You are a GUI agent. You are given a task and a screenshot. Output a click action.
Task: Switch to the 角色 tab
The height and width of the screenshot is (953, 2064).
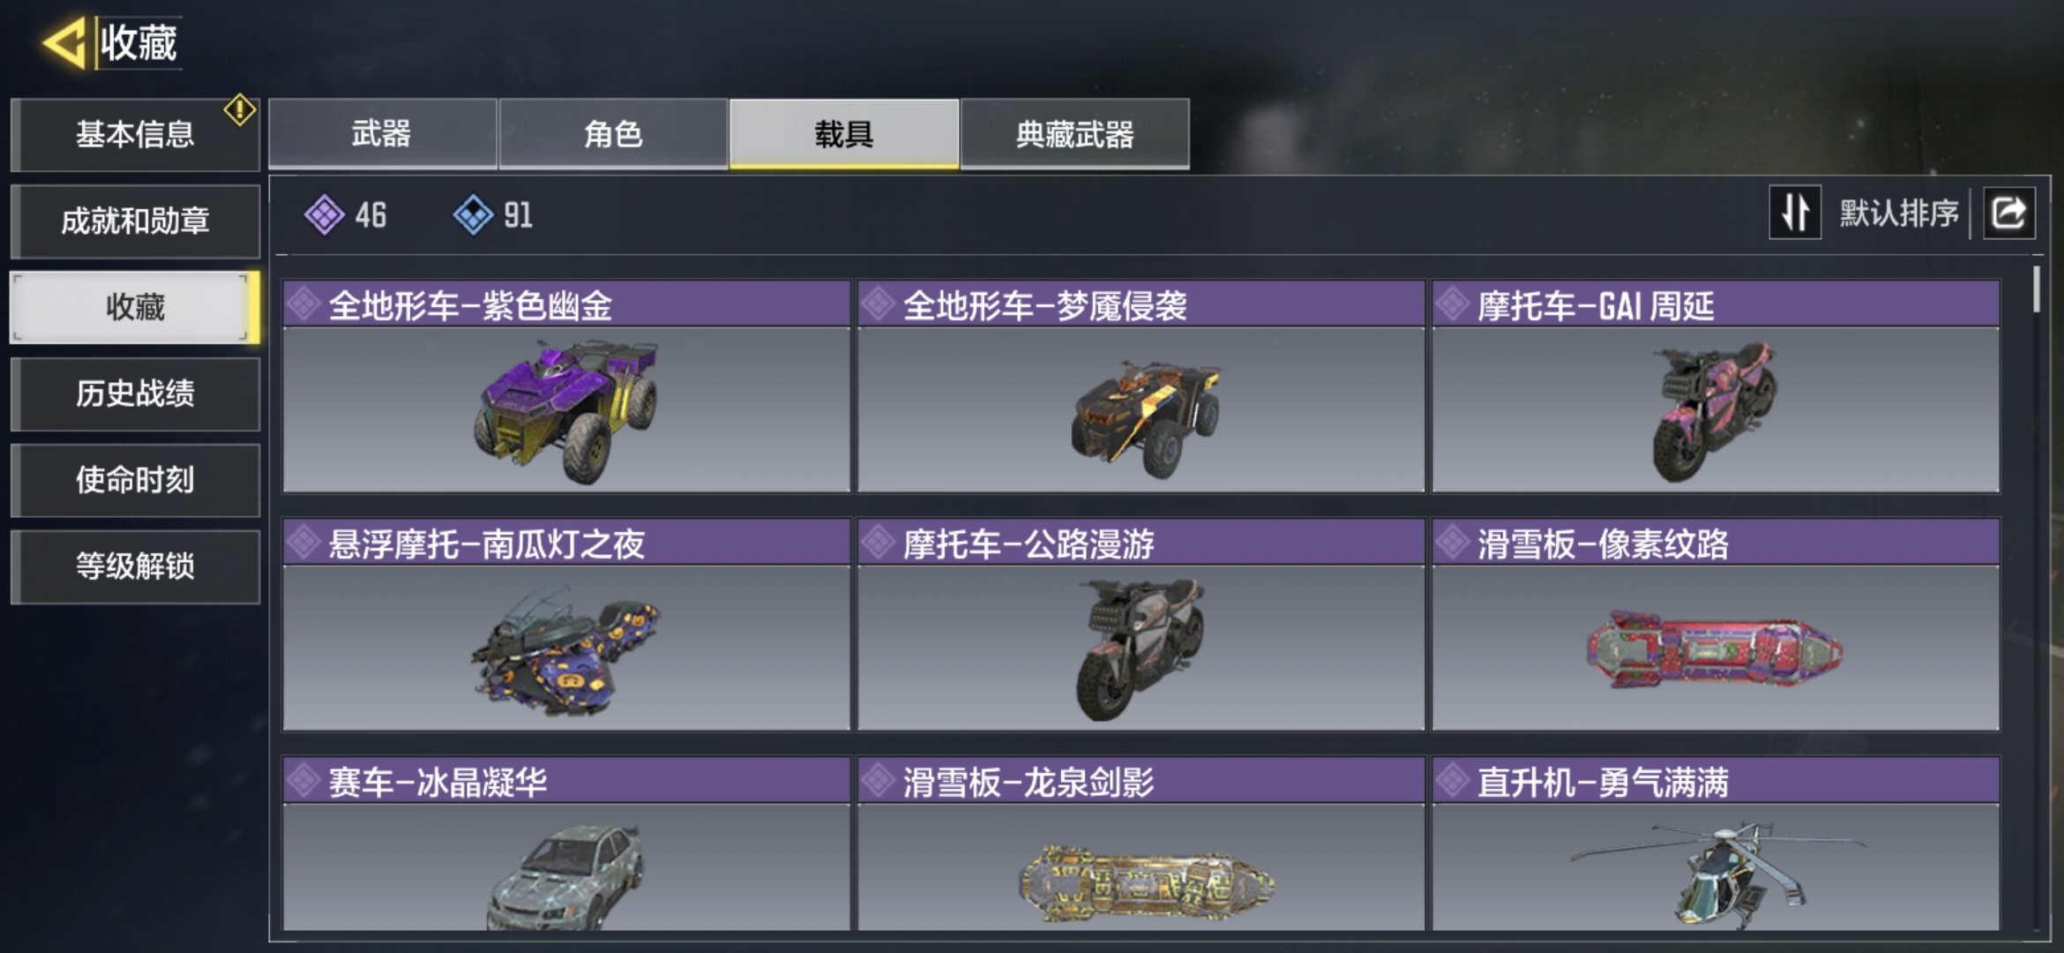[x=613, y=133]
